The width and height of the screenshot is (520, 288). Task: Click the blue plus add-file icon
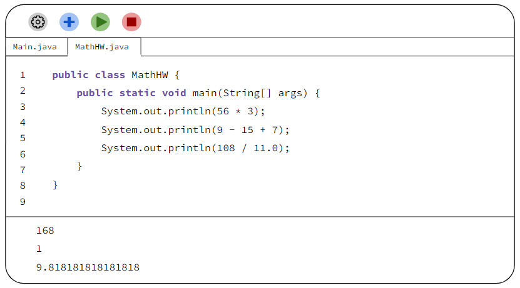click(x=69, y=22)
